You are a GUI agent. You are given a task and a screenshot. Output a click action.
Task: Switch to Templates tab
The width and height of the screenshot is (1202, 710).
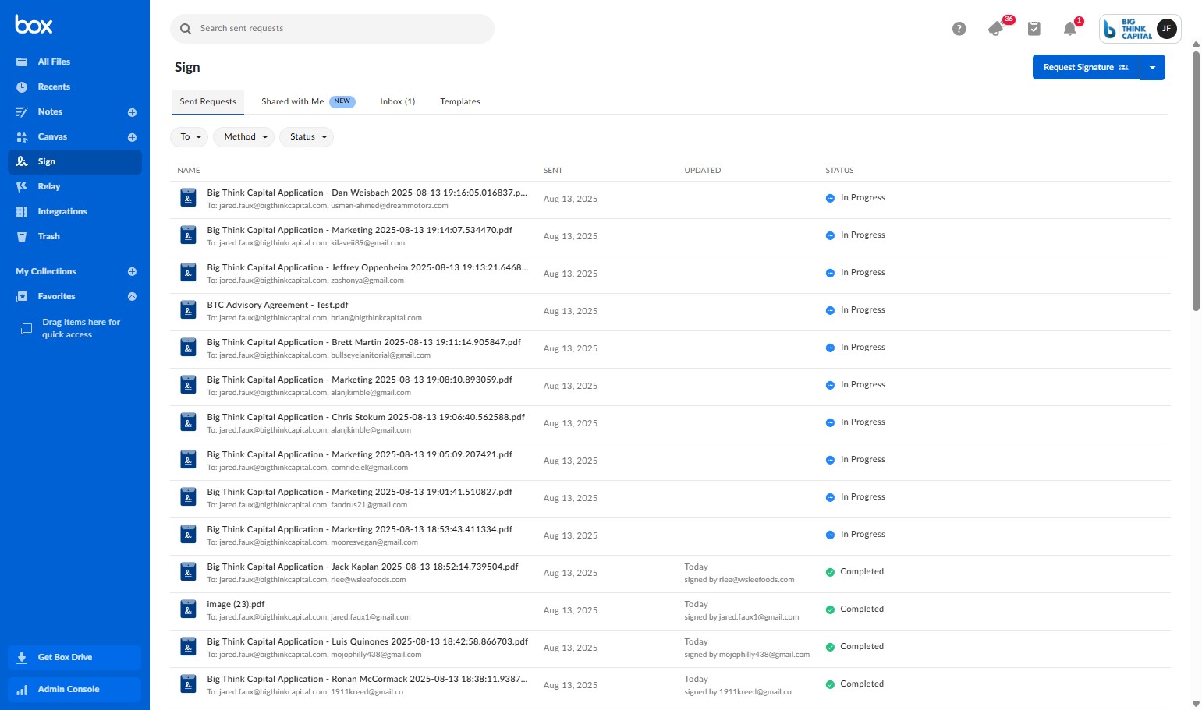[460, 101]
